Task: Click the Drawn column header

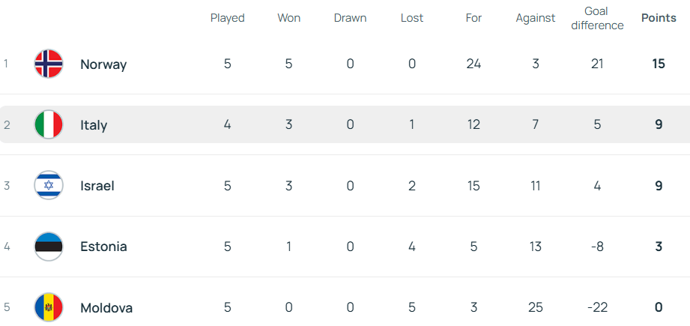Action: (x=350, y=18)
